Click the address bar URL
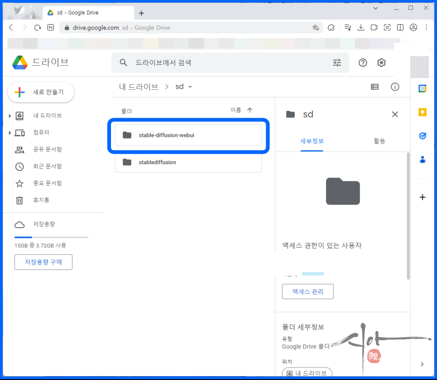 click(x=96, y=28)
